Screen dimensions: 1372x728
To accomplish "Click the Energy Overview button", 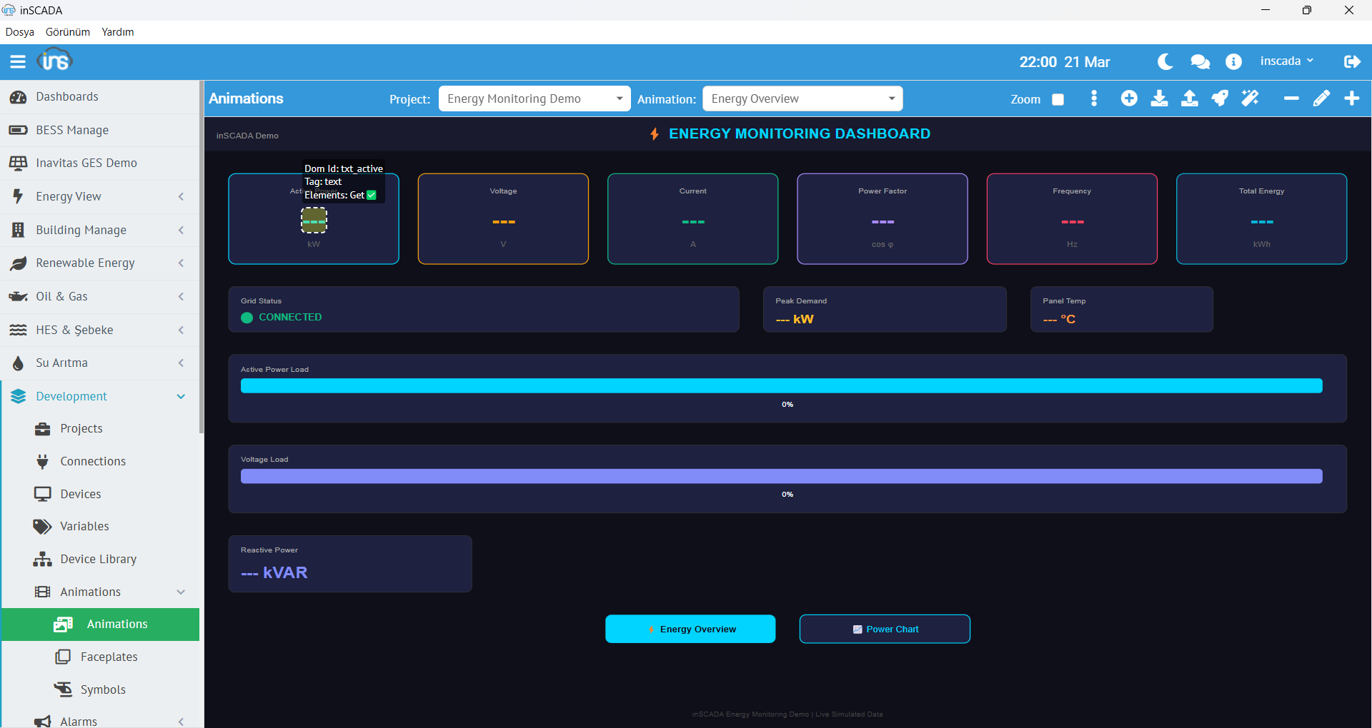I will click(x=690, y=629).
